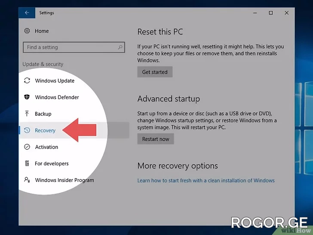Click the More recovery options heading
Image resolution: width=313 pixels, height=235 pixels.
pos(178,166)
